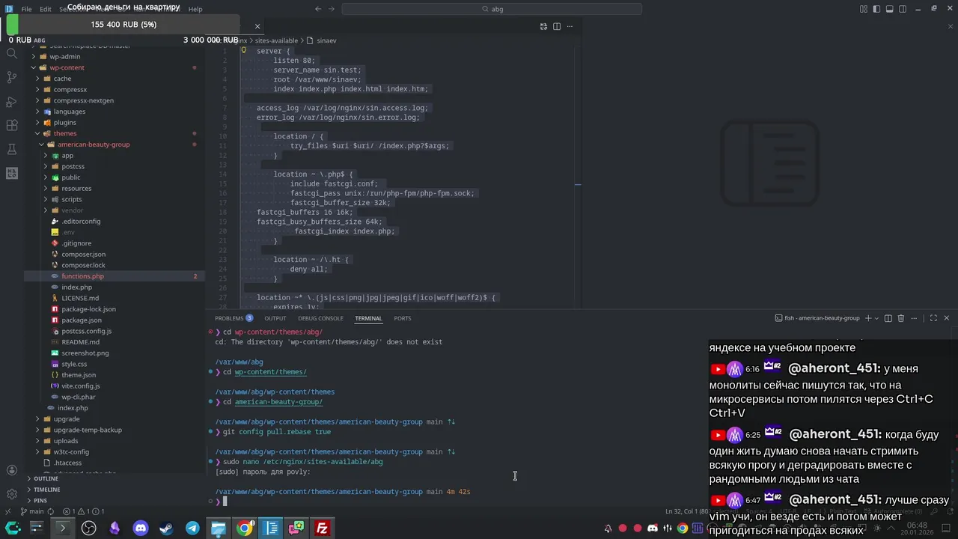Click the main branch status item
The height and width of the screenshot is (539, 958).
[x=32, y=511]
